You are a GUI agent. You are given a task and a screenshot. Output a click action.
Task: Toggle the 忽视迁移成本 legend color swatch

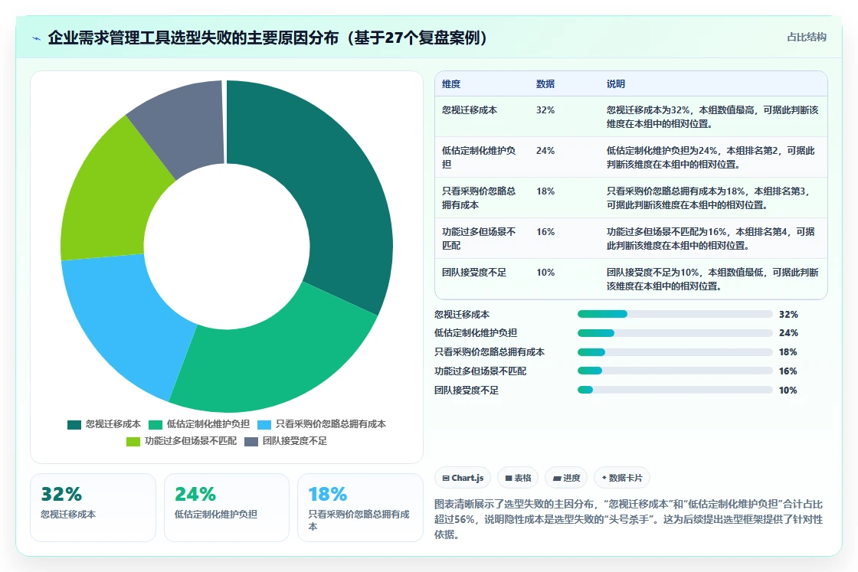74,424
